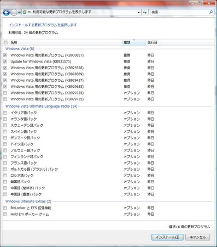This screenshot has width=217, height=247.
Task: Click the Windows Update icon in address bar
Action: click(24, 12)
